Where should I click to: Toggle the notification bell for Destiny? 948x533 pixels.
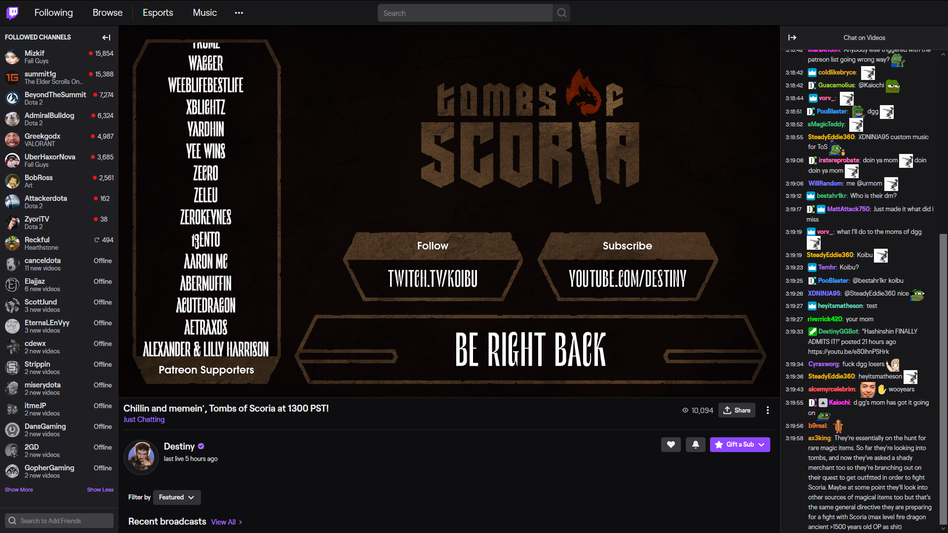point(696,445)
